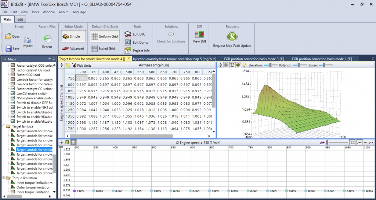Click Pick Units button

point(82,65)
